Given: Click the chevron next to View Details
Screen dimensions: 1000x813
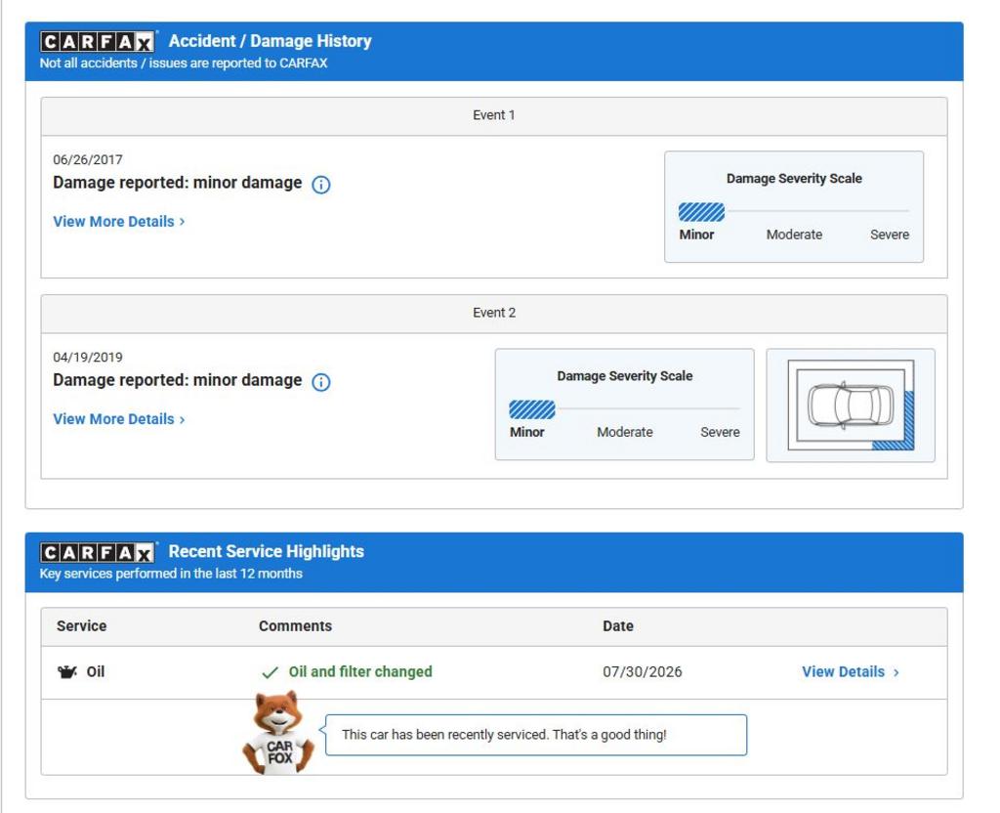Looking at the screenshot, I should pyautogui.click(x=896, y=672).
